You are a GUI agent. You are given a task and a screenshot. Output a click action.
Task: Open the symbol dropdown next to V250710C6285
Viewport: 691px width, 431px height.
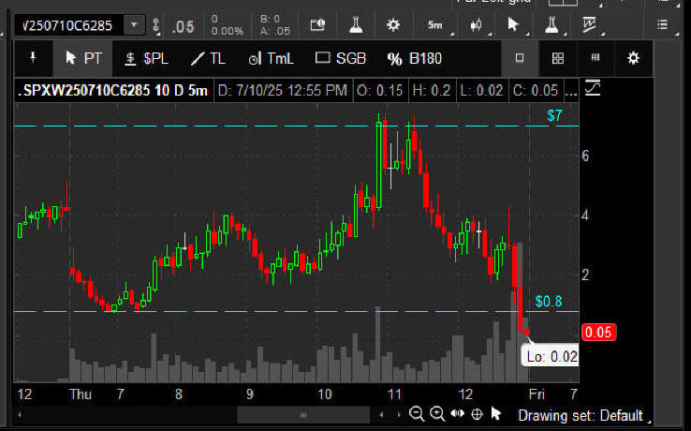click(135, 25)
